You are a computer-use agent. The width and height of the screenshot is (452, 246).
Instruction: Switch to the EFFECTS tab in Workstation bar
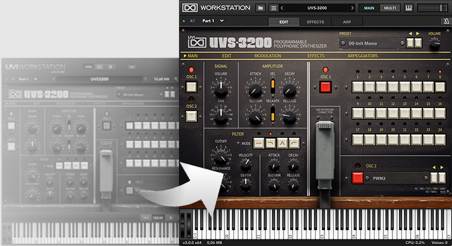(316, 22)
